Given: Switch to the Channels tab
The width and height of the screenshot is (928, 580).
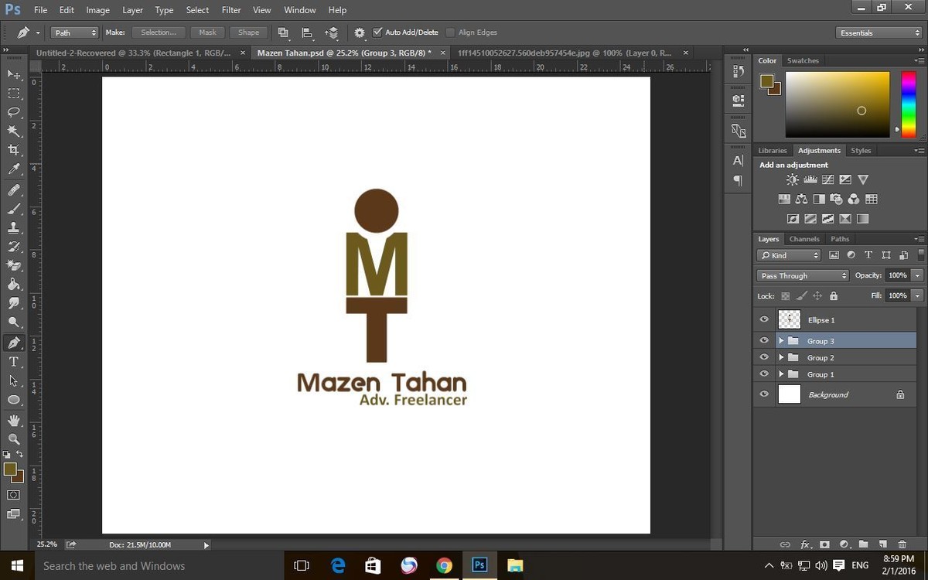Looking at the screenshot, I should [x=804, y=239].
